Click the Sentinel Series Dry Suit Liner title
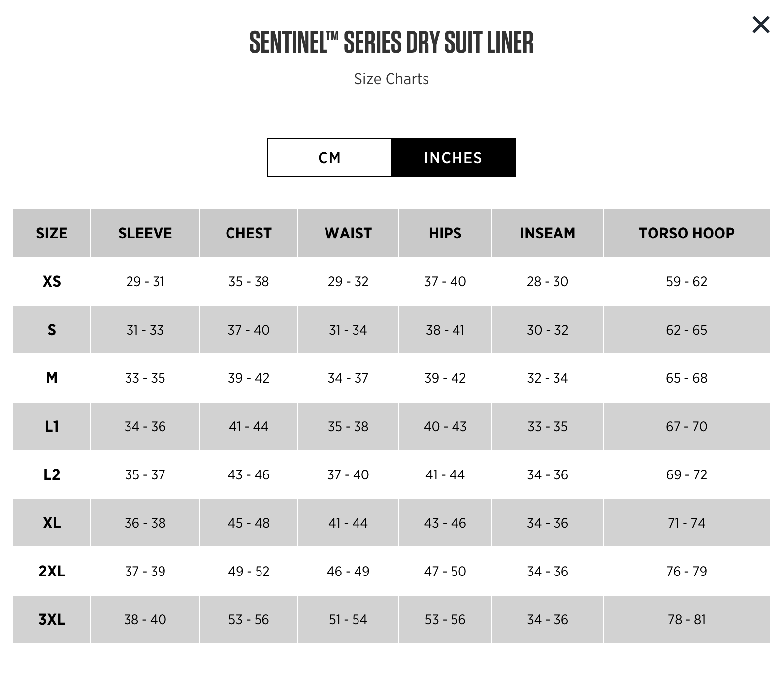This screenshot has height=677, width=782. click(391, 42)
